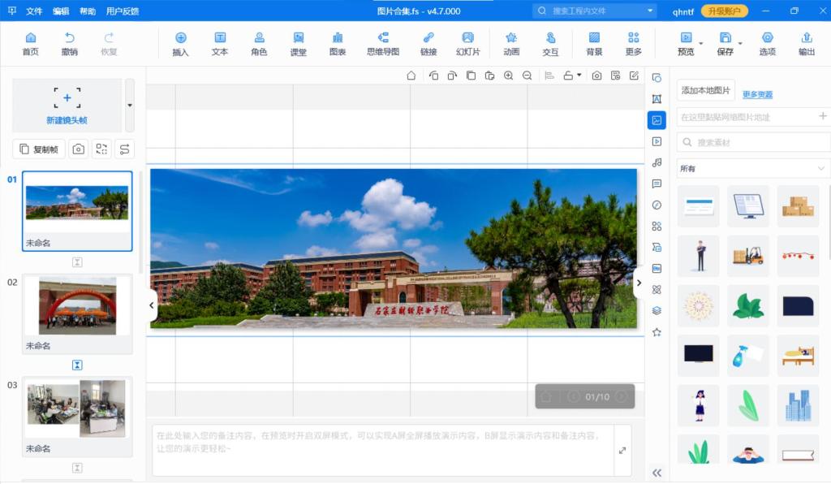The width and height of the screenshot is (831, 484).
Task: Expand the notes area with the diagonal arrows
Action: tap(622, 451)
